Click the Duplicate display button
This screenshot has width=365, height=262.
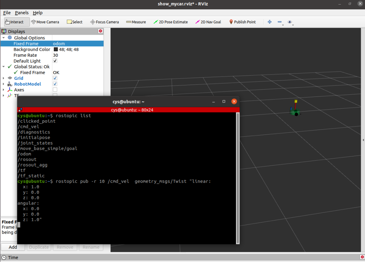tap(39, 247)
